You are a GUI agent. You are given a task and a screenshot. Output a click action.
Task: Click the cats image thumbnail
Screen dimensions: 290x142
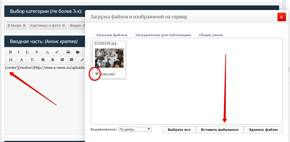coord(109,58)
